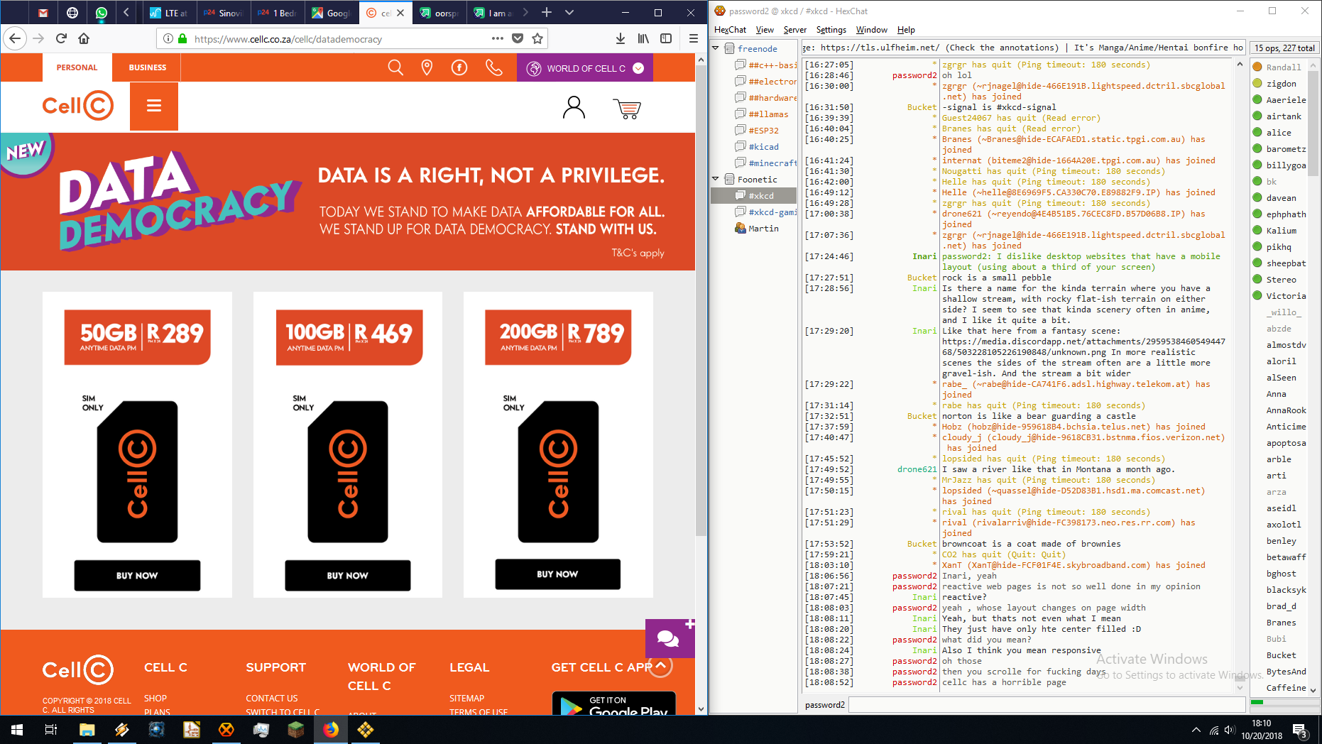Image resolution: width=1322 pixels, height=744 pixels.
Task: Select the Business tab on Cell C
Action: pyautogui.click(x=148, y=67)
